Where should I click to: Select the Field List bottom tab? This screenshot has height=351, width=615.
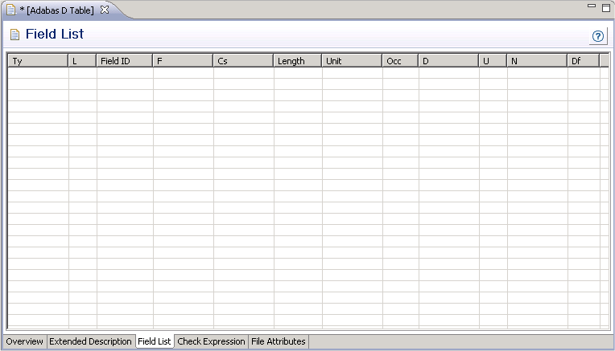(155, 341)
